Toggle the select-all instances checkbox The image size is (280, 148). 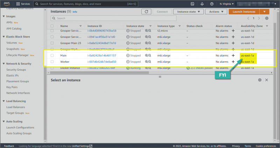(52, 26)
